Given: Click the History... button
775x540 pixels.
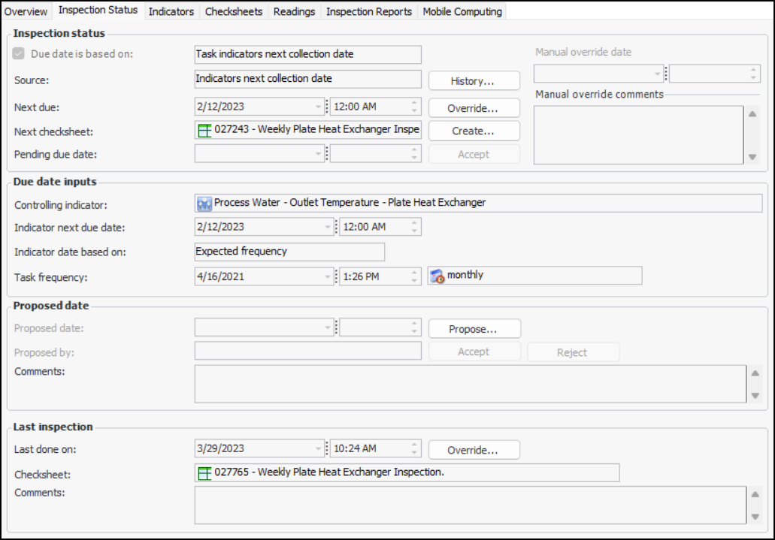Looking at the screenshot, I should 474,81.
